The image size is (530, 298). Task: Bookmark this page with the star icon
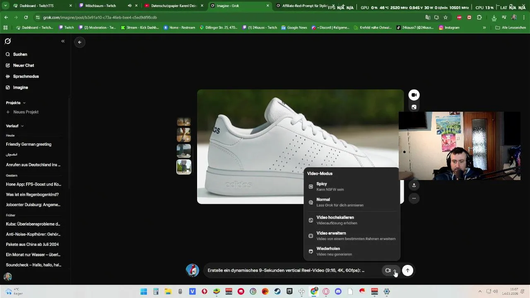446,17
